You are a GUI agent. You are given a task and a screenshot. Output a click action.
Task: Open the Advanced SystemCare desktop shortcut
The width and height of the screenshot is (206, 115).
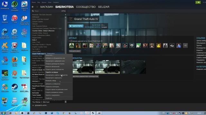coord(5,34)
